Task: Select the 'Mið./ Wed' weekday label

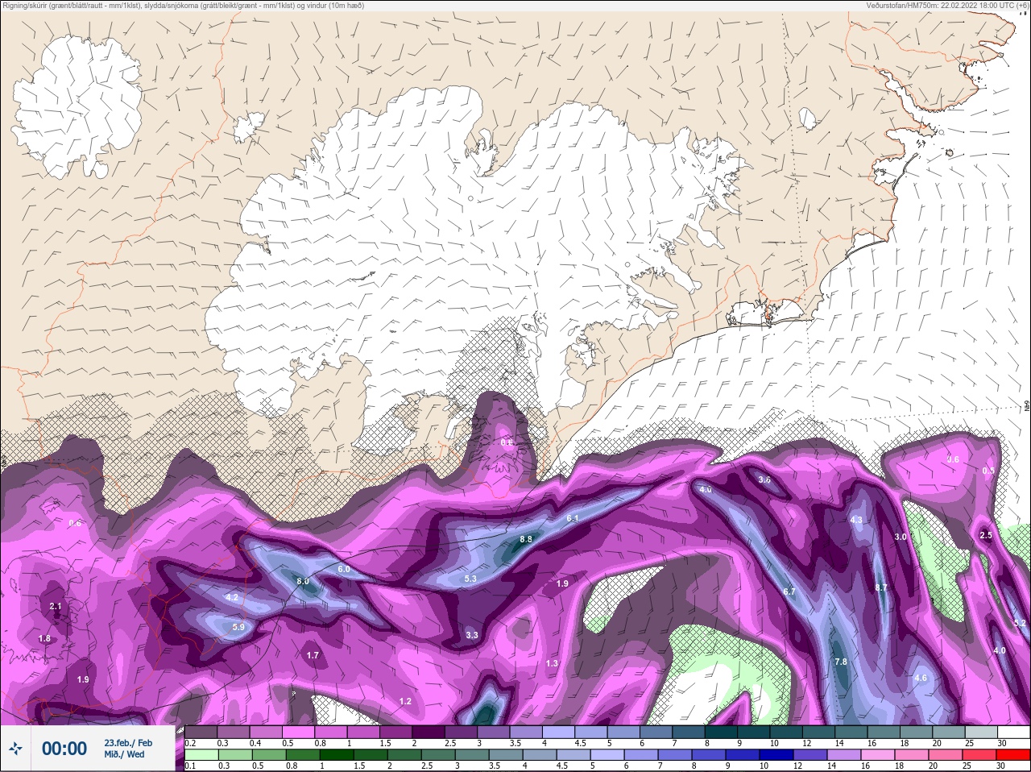Action: (124, 754)
